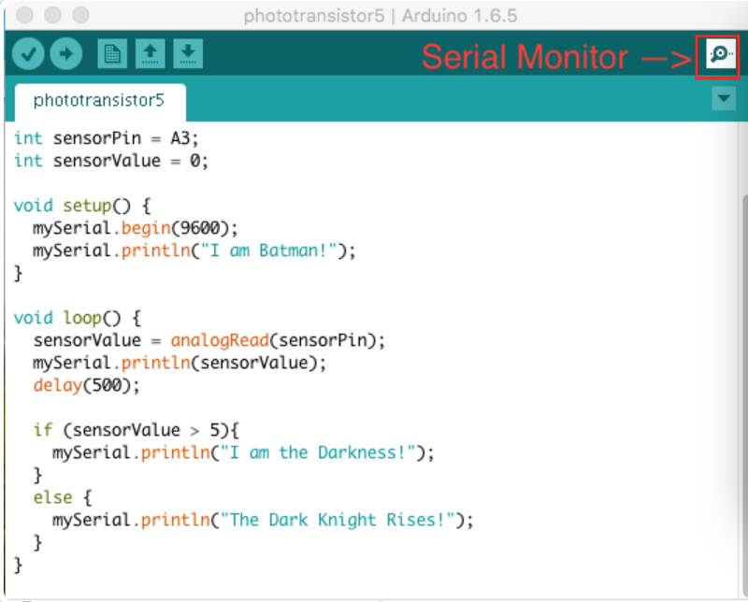This screenshot has height=602, width=748.
Task: Create a new sketch with the page icon
Action: pos(112,53)
